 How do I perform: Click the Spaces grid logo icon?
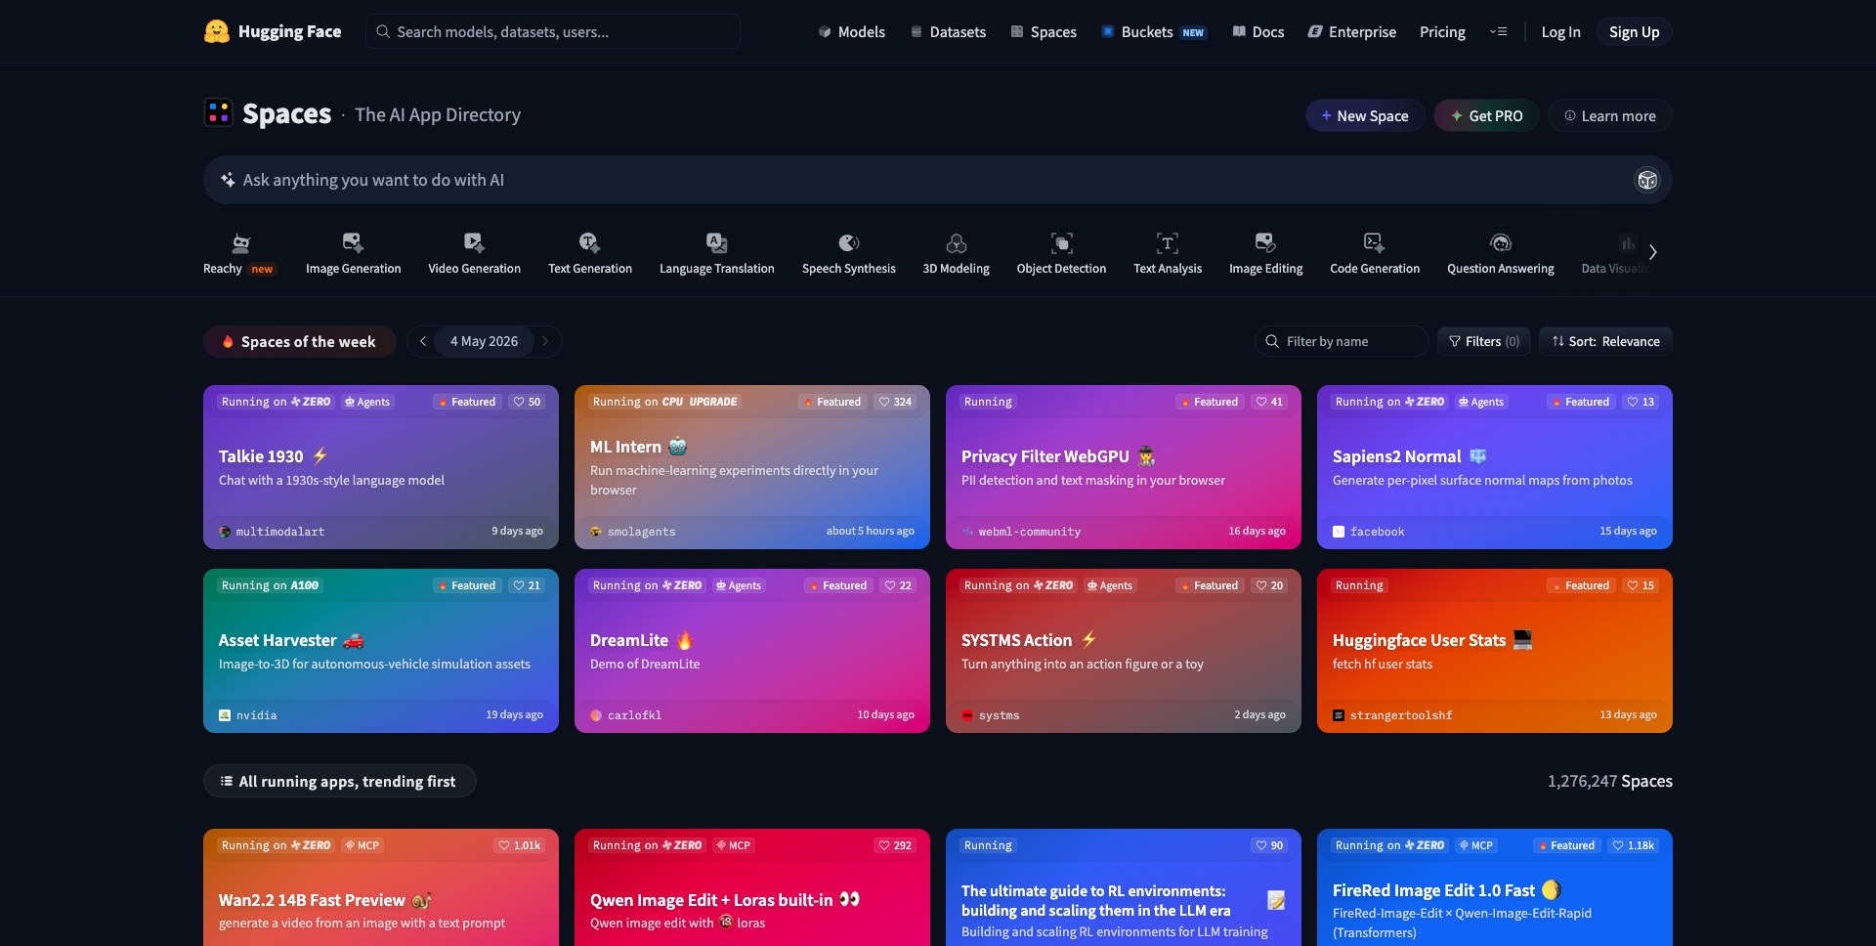coord(218,113)
